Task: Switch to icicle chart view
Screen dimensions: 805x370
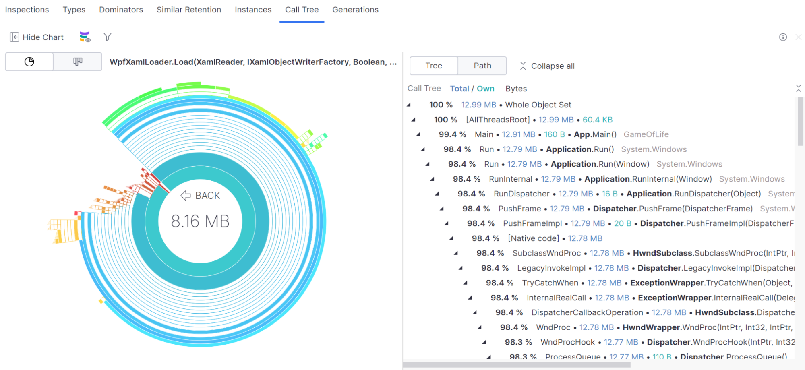Action: coord(78,62)
